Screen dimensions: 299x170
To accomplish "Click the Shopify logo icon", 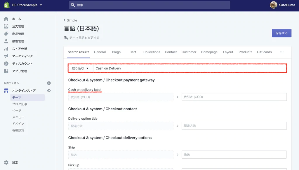I will [x=6, y=5].
